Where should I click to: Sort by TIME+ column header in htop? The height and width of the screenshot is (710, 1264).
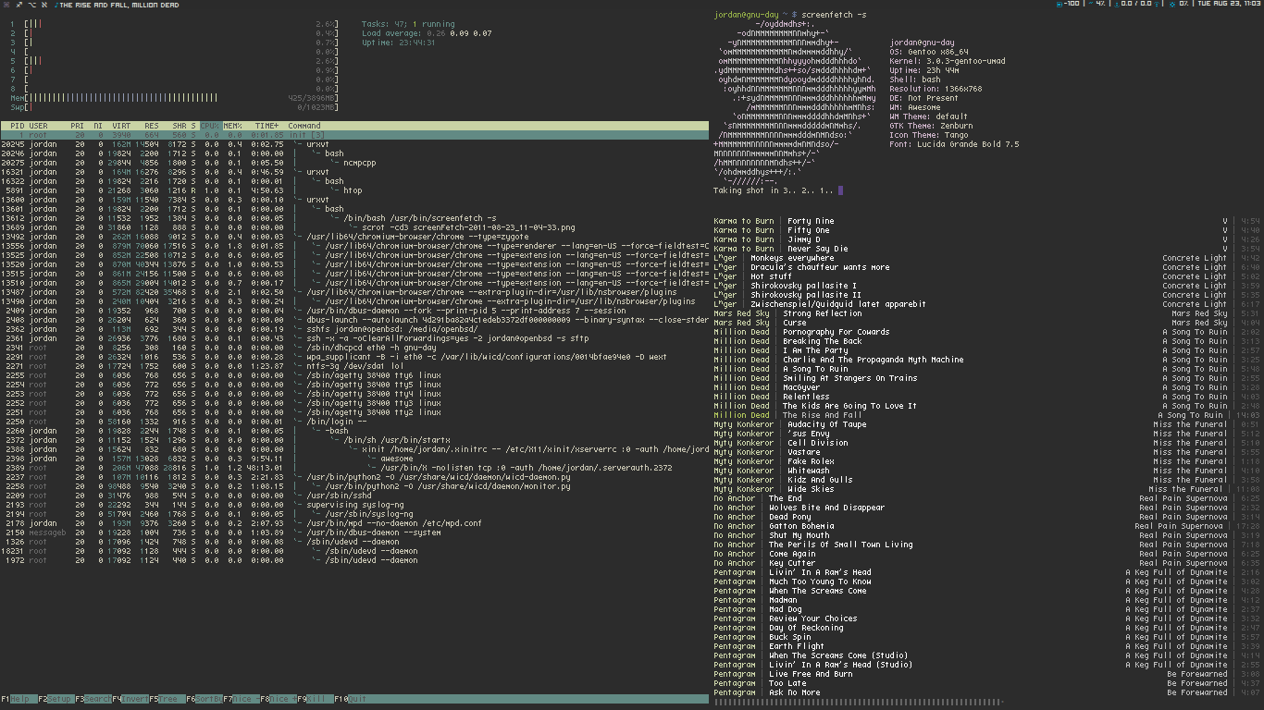(267, 126)
